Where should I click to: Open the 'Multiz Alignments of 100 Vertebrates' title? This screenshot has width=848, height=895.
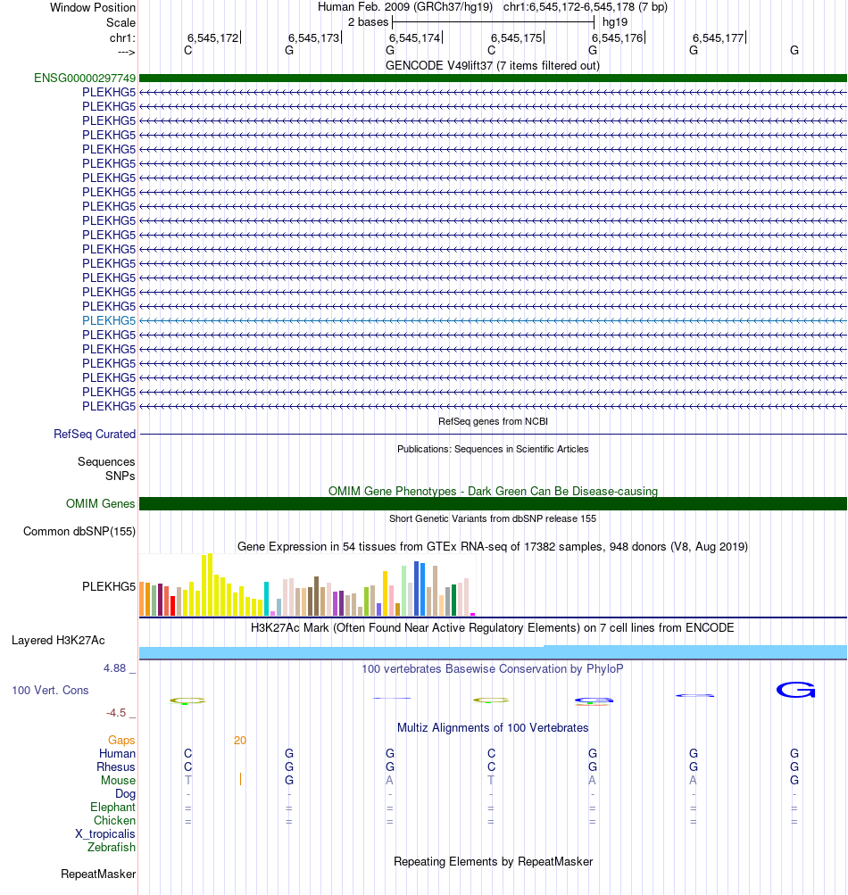pos(493,728)
